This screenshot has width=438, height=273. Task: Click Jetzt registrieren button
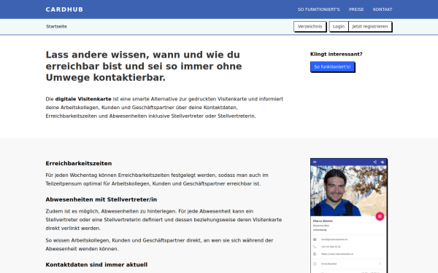370,26
